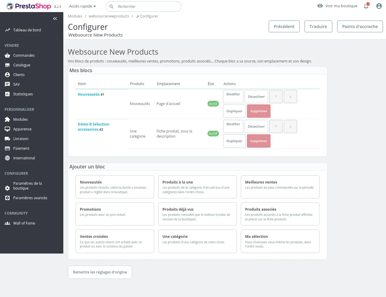This screenshot has height=297, width=386.
Task: Go to the Modules menu label
Action: tap(21, 120)
